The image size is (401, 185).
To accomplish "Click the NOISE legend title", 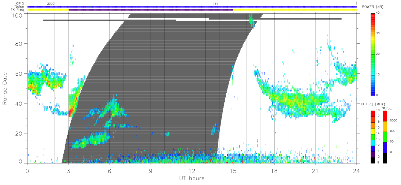I will (387, 108).
